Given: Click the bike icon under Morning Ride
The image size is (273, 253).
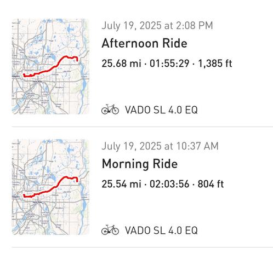Looking at the screenshot, I should pyautogui.click(x=110, y=230).
